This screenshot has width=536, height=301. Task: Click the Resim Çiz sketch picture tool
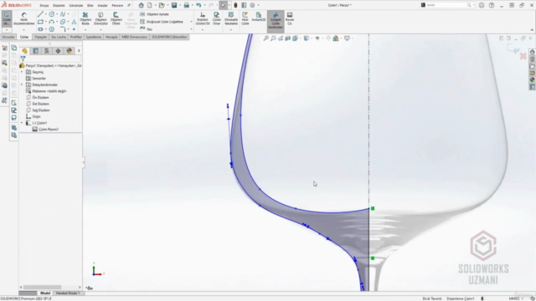pyautogui.click(x=290, y=18)
